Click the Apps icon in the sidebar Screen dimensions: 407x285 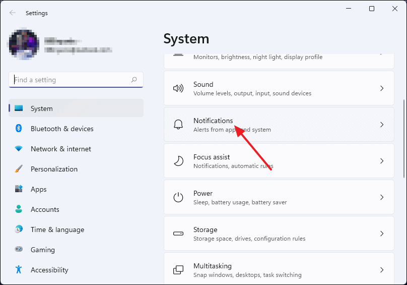click(19, 189)
